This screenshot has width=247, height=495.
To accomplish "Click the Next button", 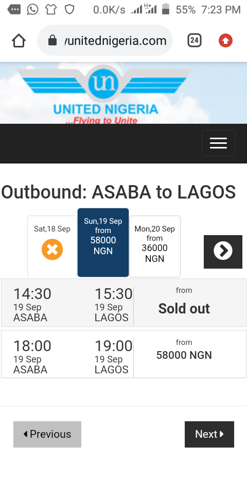I will click(209, 434).
